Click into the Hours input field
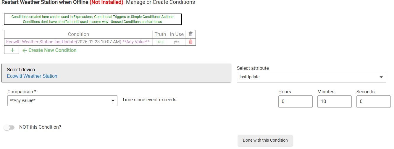The width and height of the screenshot is (394, 149). tap(295, 102)
